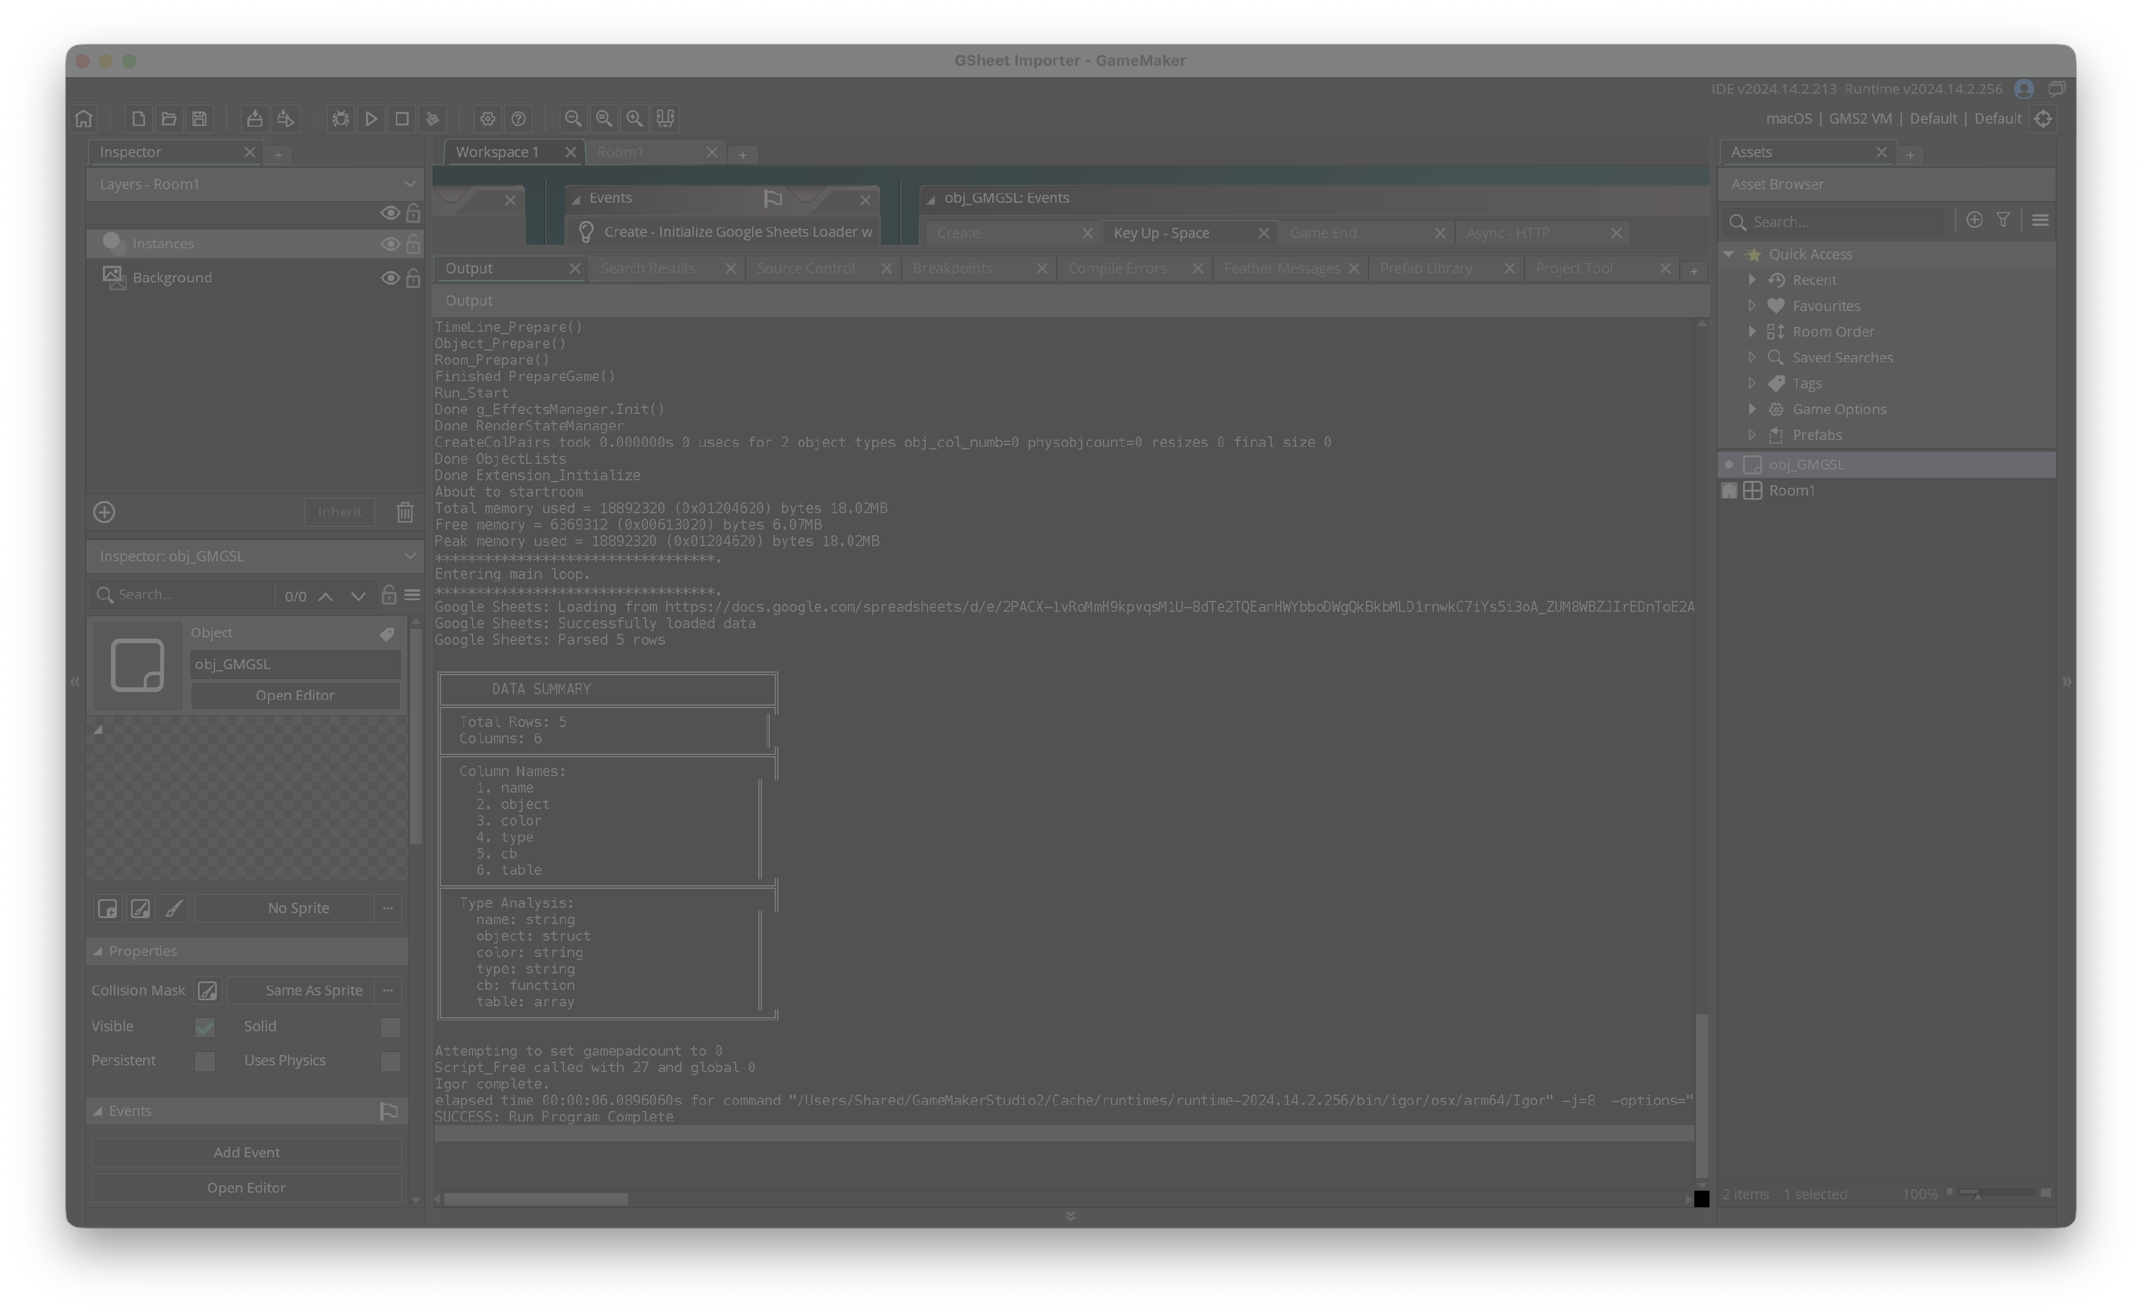This screenshot has width=2142, height=1315.
Task: Enable the Uses Physics checkbox
Action: [x=390, y=1061]
